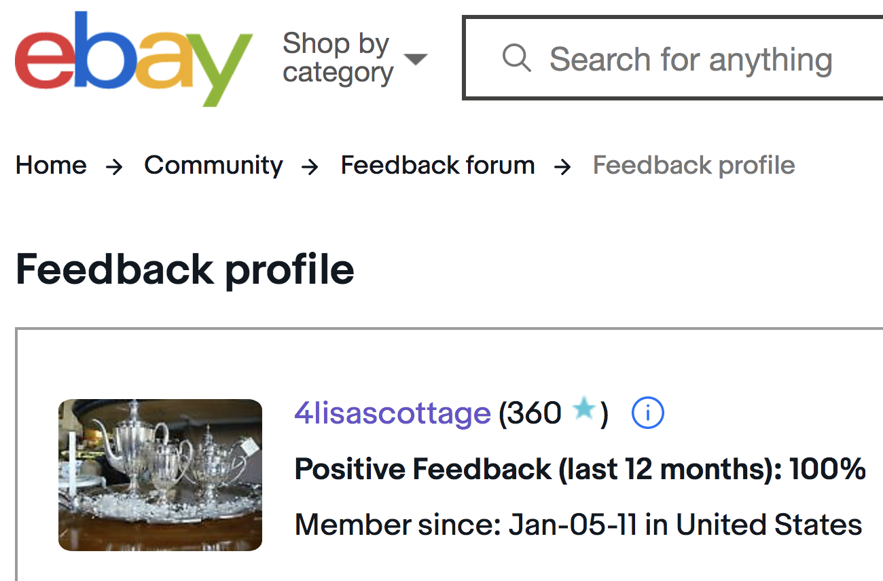Click the search magnifying glass icon
The width and height of the screenshot is (883, 581).
pyautogui.click(x=516, y=58)
